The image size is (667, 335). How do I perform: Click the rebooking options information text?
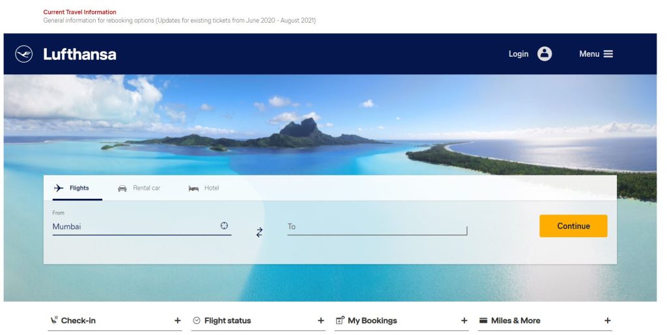click(x=180, y=20)
